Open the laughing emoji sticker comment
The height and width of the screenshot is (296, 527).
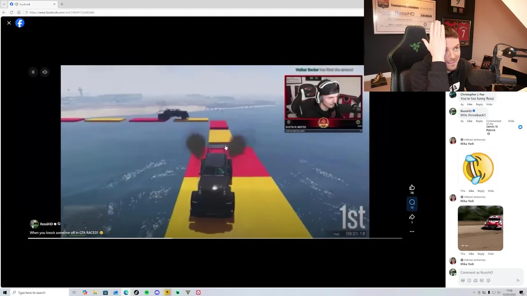(x=478, y=168)
